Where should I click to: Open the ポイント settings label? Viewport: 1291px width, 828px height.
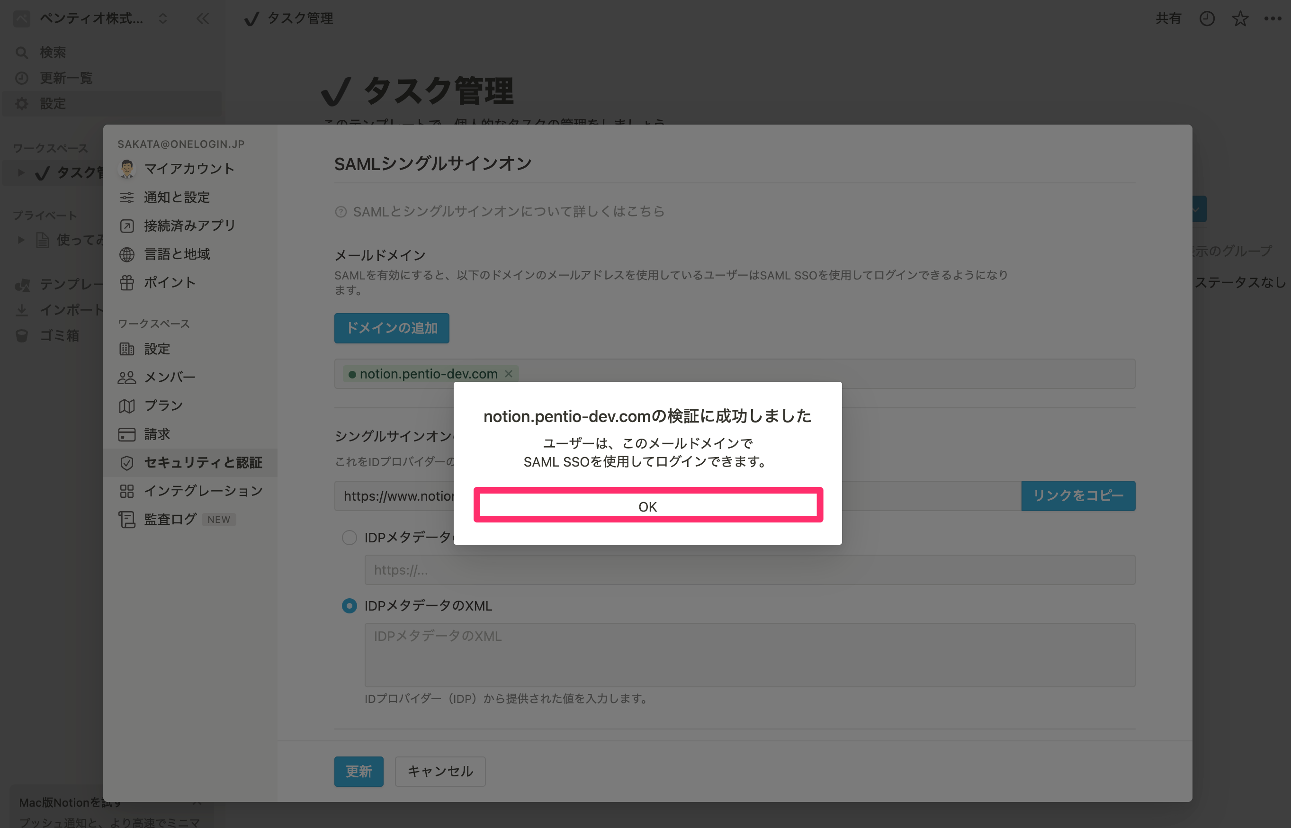pos(170,283)
